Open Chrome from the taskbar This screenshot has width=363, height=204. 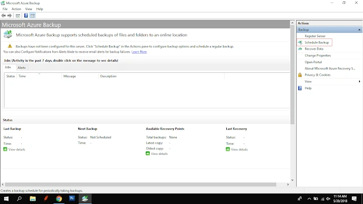(x=59, y=198)
